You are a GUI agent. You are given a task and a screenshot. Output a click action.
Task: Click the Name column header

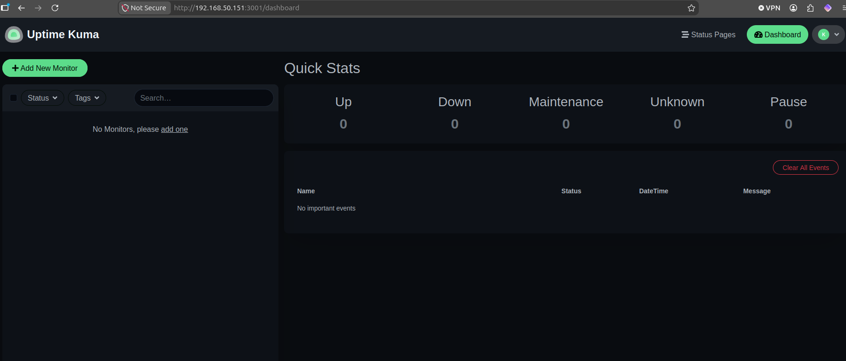[306, 191]
